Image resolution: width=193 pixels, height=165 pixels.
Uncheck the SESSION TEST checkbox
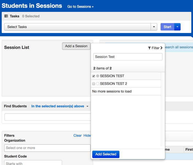point(94,76)
